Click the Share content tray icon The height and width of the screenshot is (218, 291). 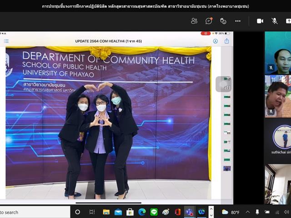pyautogui.click(x=288, y=21)
